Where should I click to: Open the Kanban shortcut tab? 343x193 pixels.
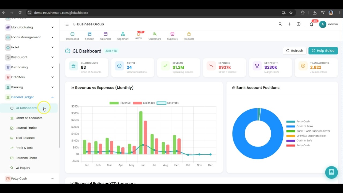90,36
